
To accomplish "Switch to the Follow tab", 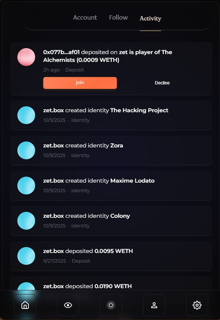I will click(x=118, y=17).
